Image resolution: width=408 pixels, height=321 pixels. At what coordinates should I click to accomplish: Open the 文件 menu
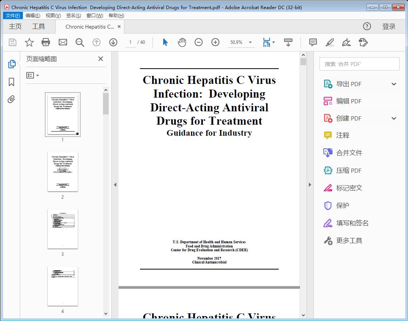(x=13, y=15)
